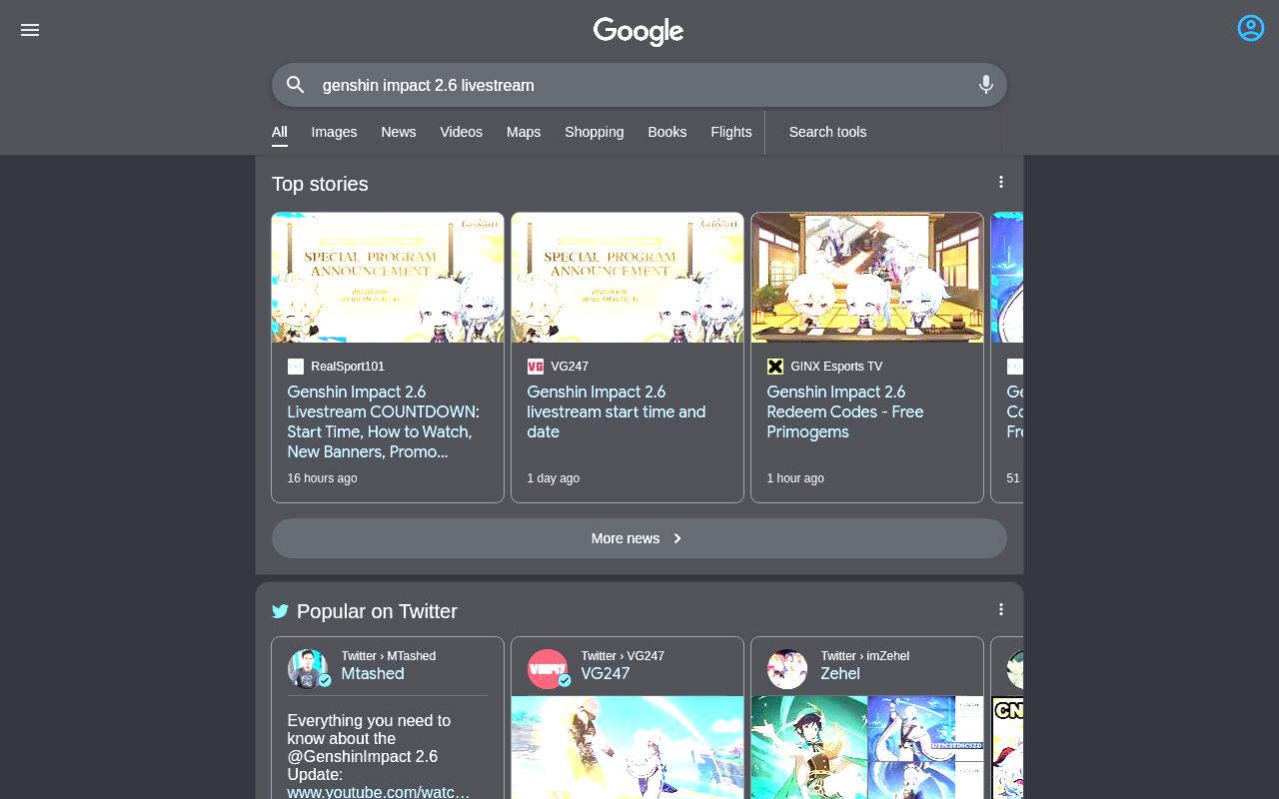
Task: Open the Google account profile icon
Action: (x=1251, y=28)
